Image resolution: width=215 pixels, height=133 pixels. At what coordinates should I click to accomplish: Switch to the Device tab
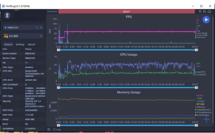tap(8, 44)
